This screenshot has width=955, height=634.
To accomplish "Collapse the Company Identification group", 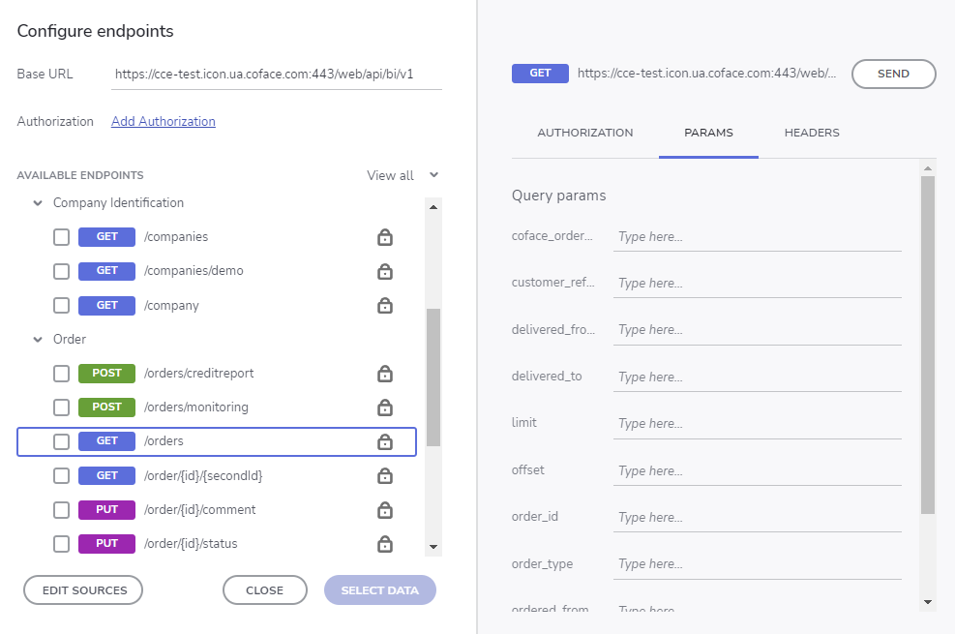I will click(38, 203).
